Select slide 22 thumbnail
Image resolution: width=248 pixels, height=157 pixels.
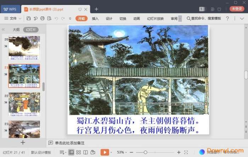click(x=24, y=104)
